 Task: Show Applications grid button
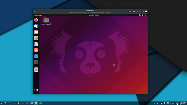tap(36, 91)
